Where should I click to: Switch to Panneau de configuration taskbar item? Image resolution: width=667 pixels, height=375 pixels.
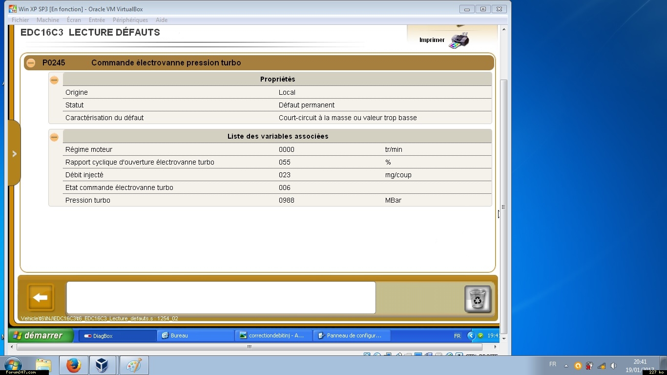352,336
